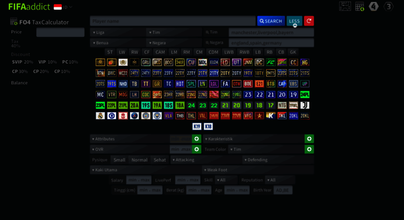The height and width of the screenshot is (220, 404).
Task: Select the Liverpool crest filter
Action: click(x=123, y=116)
